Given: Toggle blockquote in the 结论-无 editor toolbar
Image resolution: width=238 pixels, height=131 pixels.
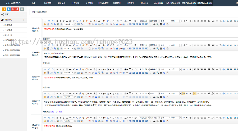Looking at the screenshot, I should [x=91, y=21].
